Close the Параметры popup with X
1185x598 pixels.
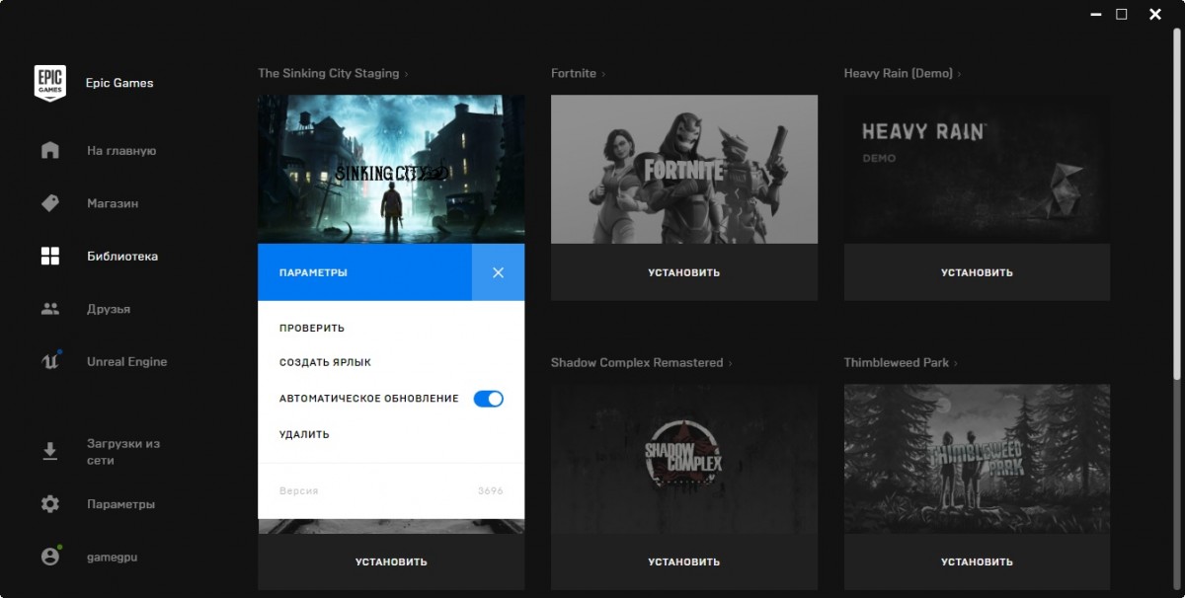tap(498, 272)
